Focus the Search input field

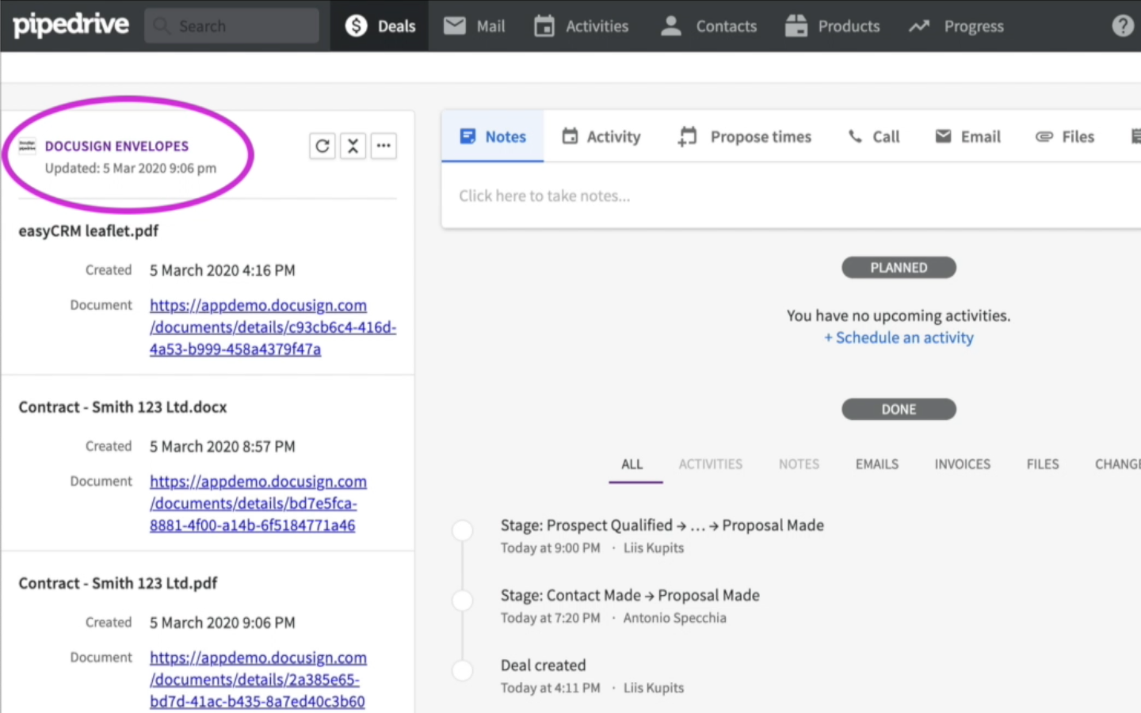click(x=231, y=26)
